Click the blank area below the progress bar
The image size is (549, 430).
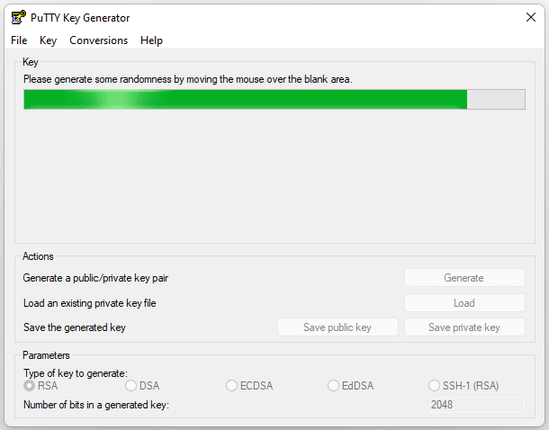click(274, 175)
